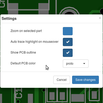The image size is (103, 103).
Task: Uncheck the Show PCB outline checkbox
Action: point(68,53)
